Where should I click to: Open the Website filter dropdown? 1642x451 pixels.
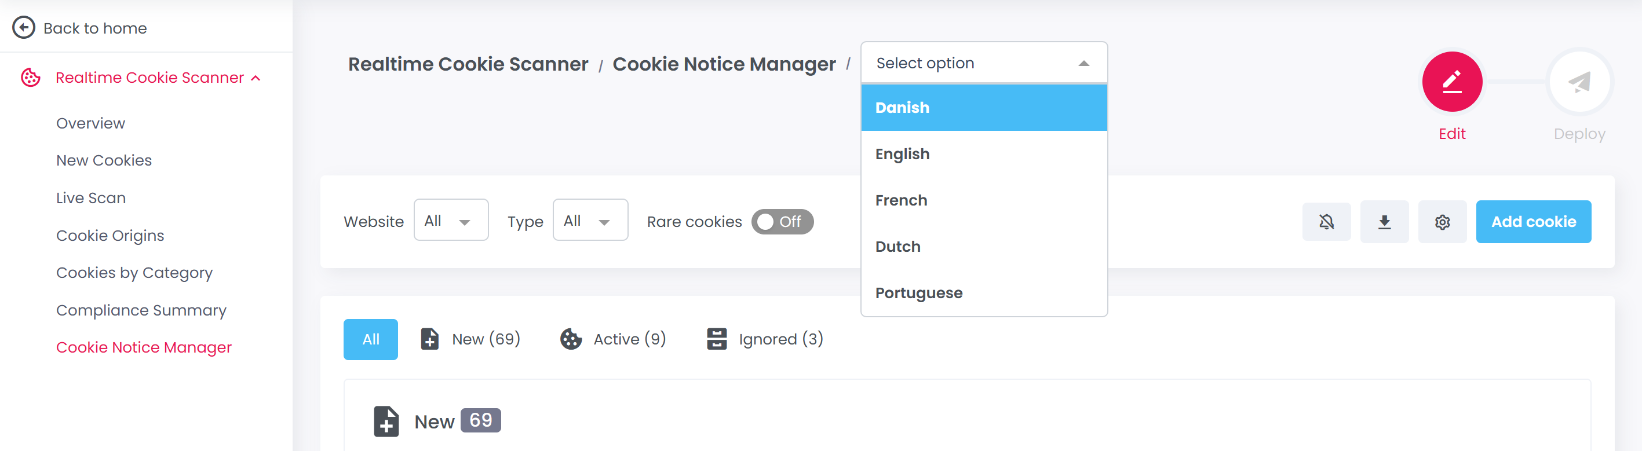(451, 221)
